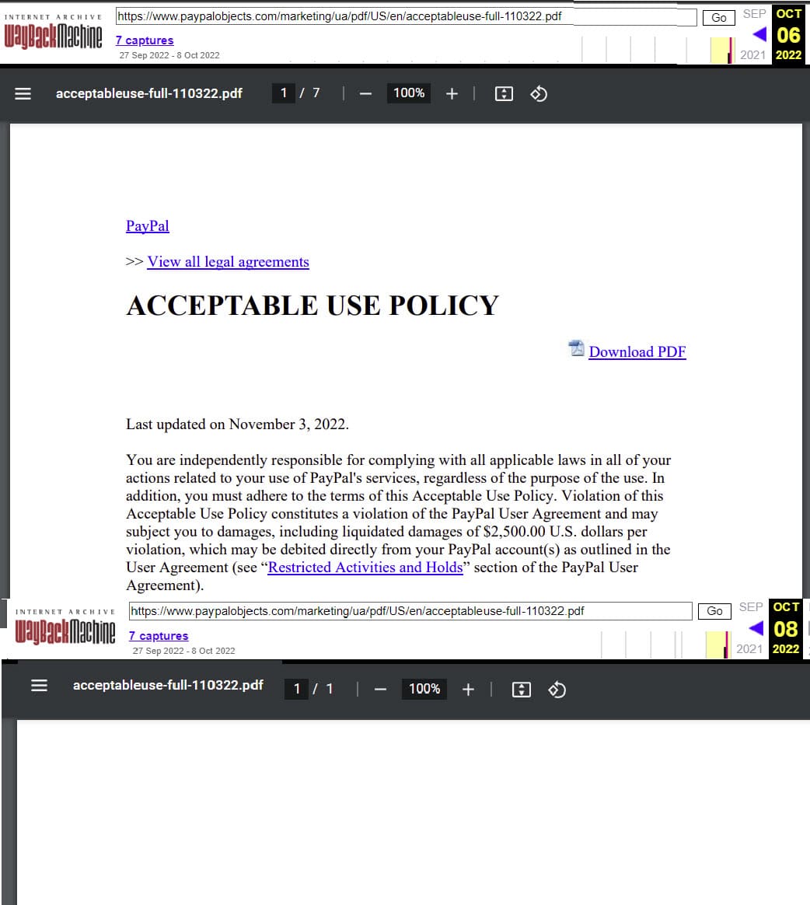Click upper Wayback URL input field
Viewport: 810px width, 905px height.
406,17
